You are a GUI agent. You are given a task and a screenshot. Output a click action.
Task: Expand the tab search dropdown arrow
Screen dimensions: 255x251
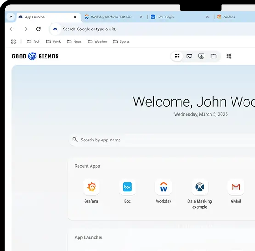[11, 17]
